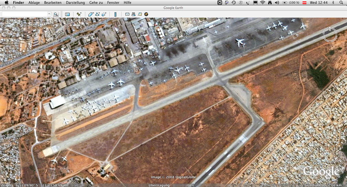This screenshot has width=347, height=187.
Task: Open the Hilfe menu
Action: pos(127,3)
